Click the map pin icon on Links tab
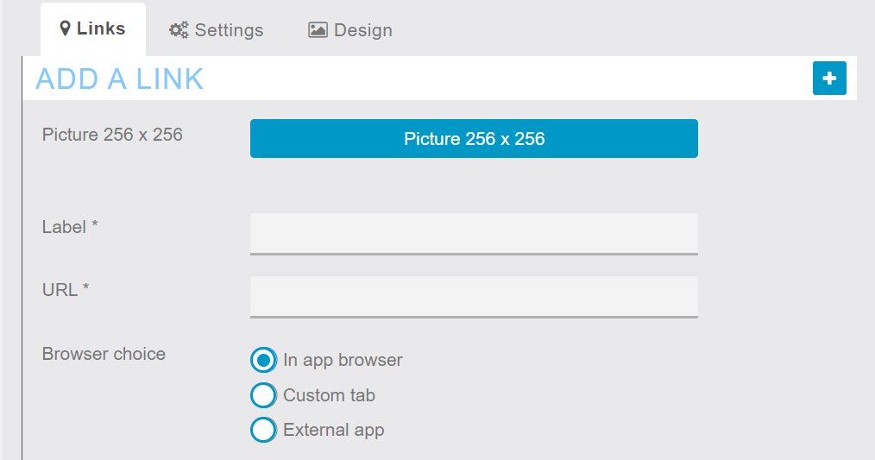This screenshot has height=460, width=875. tap(65, 28)
